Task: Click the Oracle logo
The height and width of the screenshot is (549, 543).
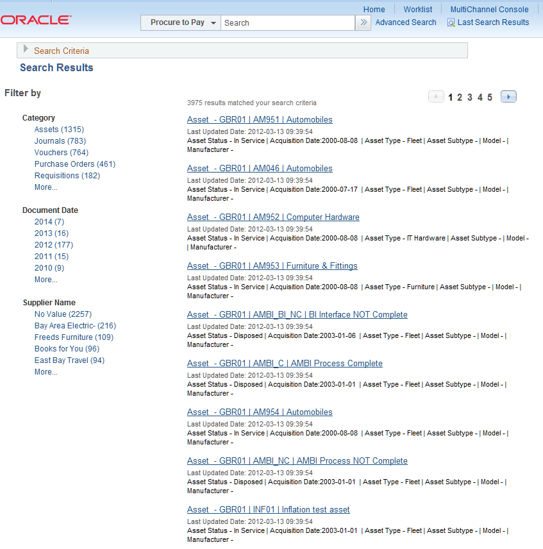Action: (36, 20)
